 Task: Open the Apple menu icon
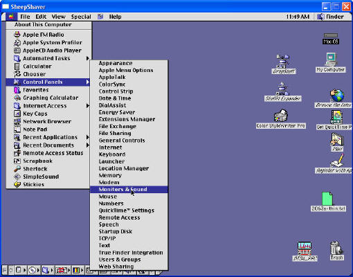click(x=11, y=17)
